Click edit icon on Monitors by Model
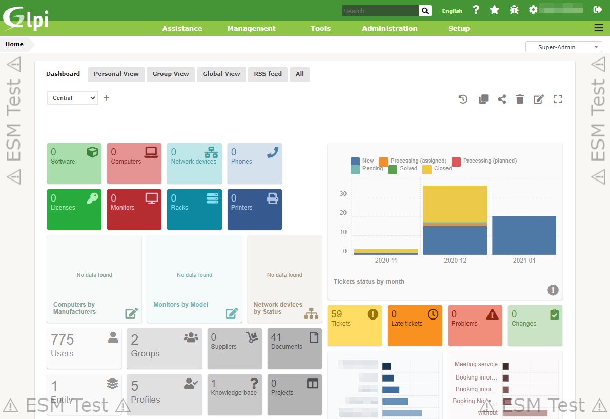Viewport: 610px width, 419px height. tap(232, 313)
